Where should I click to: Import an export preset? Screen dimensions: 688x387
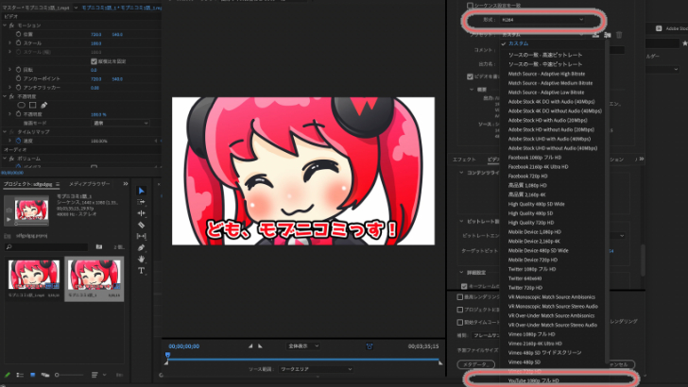pyautogui.click(x=608, y=35)
